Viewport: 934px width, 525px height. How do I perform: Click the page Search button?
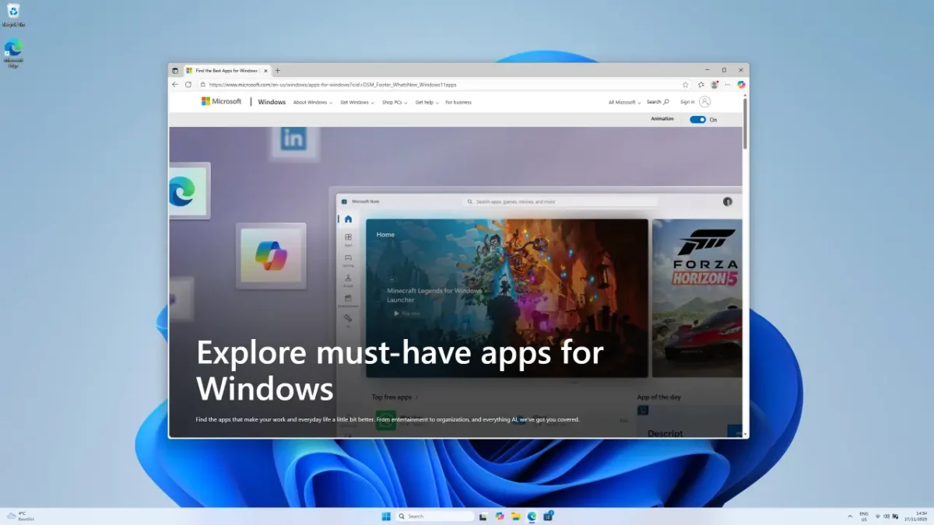[658, 102]
